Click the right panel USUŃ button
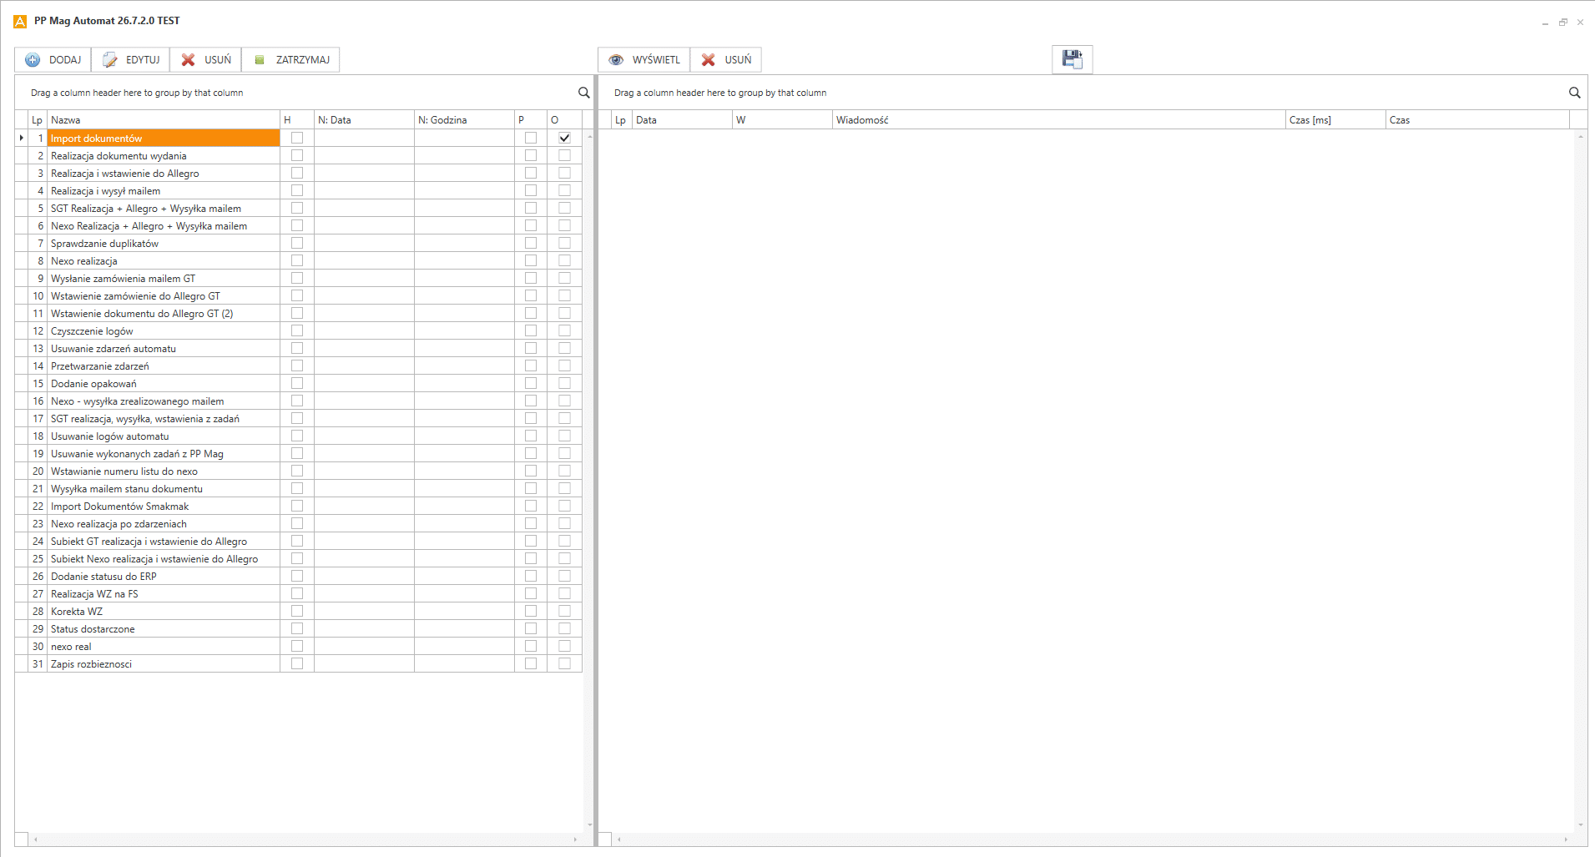This screenshot has width=1595, height=857. click(726, 60)
